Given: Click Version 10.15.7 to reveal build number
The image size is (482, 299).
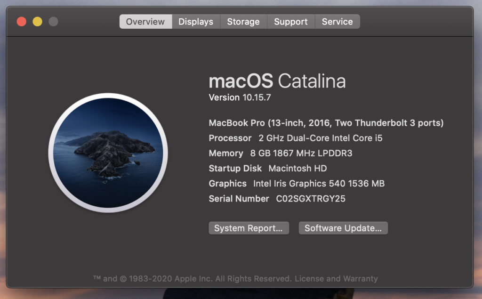Looking at the screenshot, I should (240, 98).
